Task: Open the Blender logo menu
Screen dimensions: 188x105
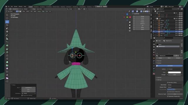Action: tap(6, 6)
